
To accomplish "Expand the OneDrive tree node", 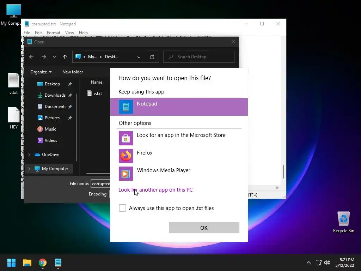I will (29, 155).
